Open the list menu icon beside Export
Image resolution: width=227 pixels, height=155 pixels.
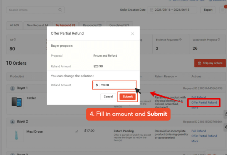coord(222,10)
